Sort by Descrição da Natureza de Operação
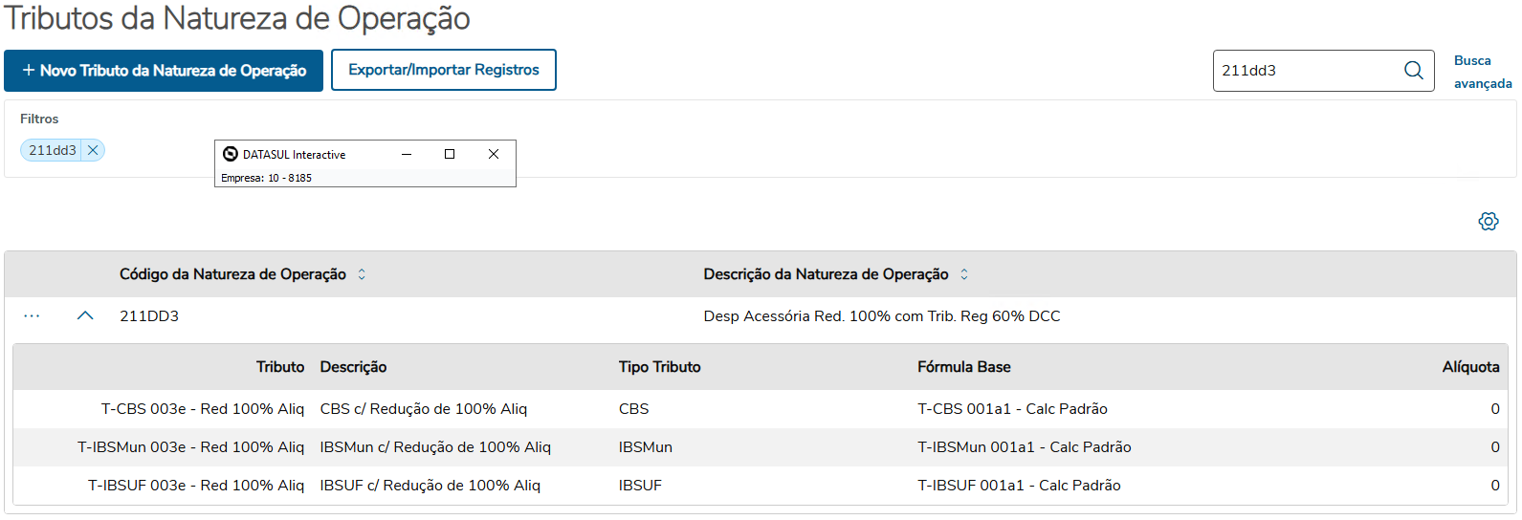This screenshot has height=520, width=1522. pos(964,274)
